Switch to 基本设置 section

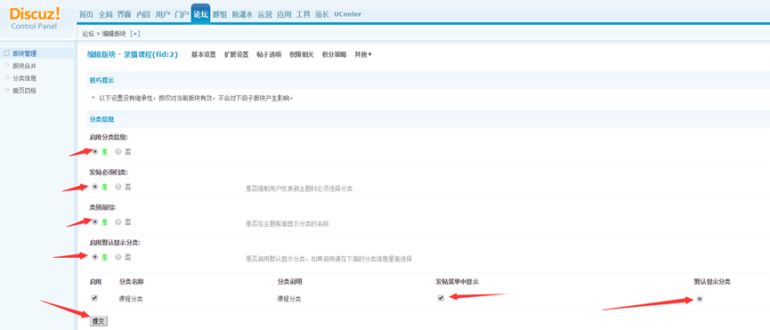[203, 54]
